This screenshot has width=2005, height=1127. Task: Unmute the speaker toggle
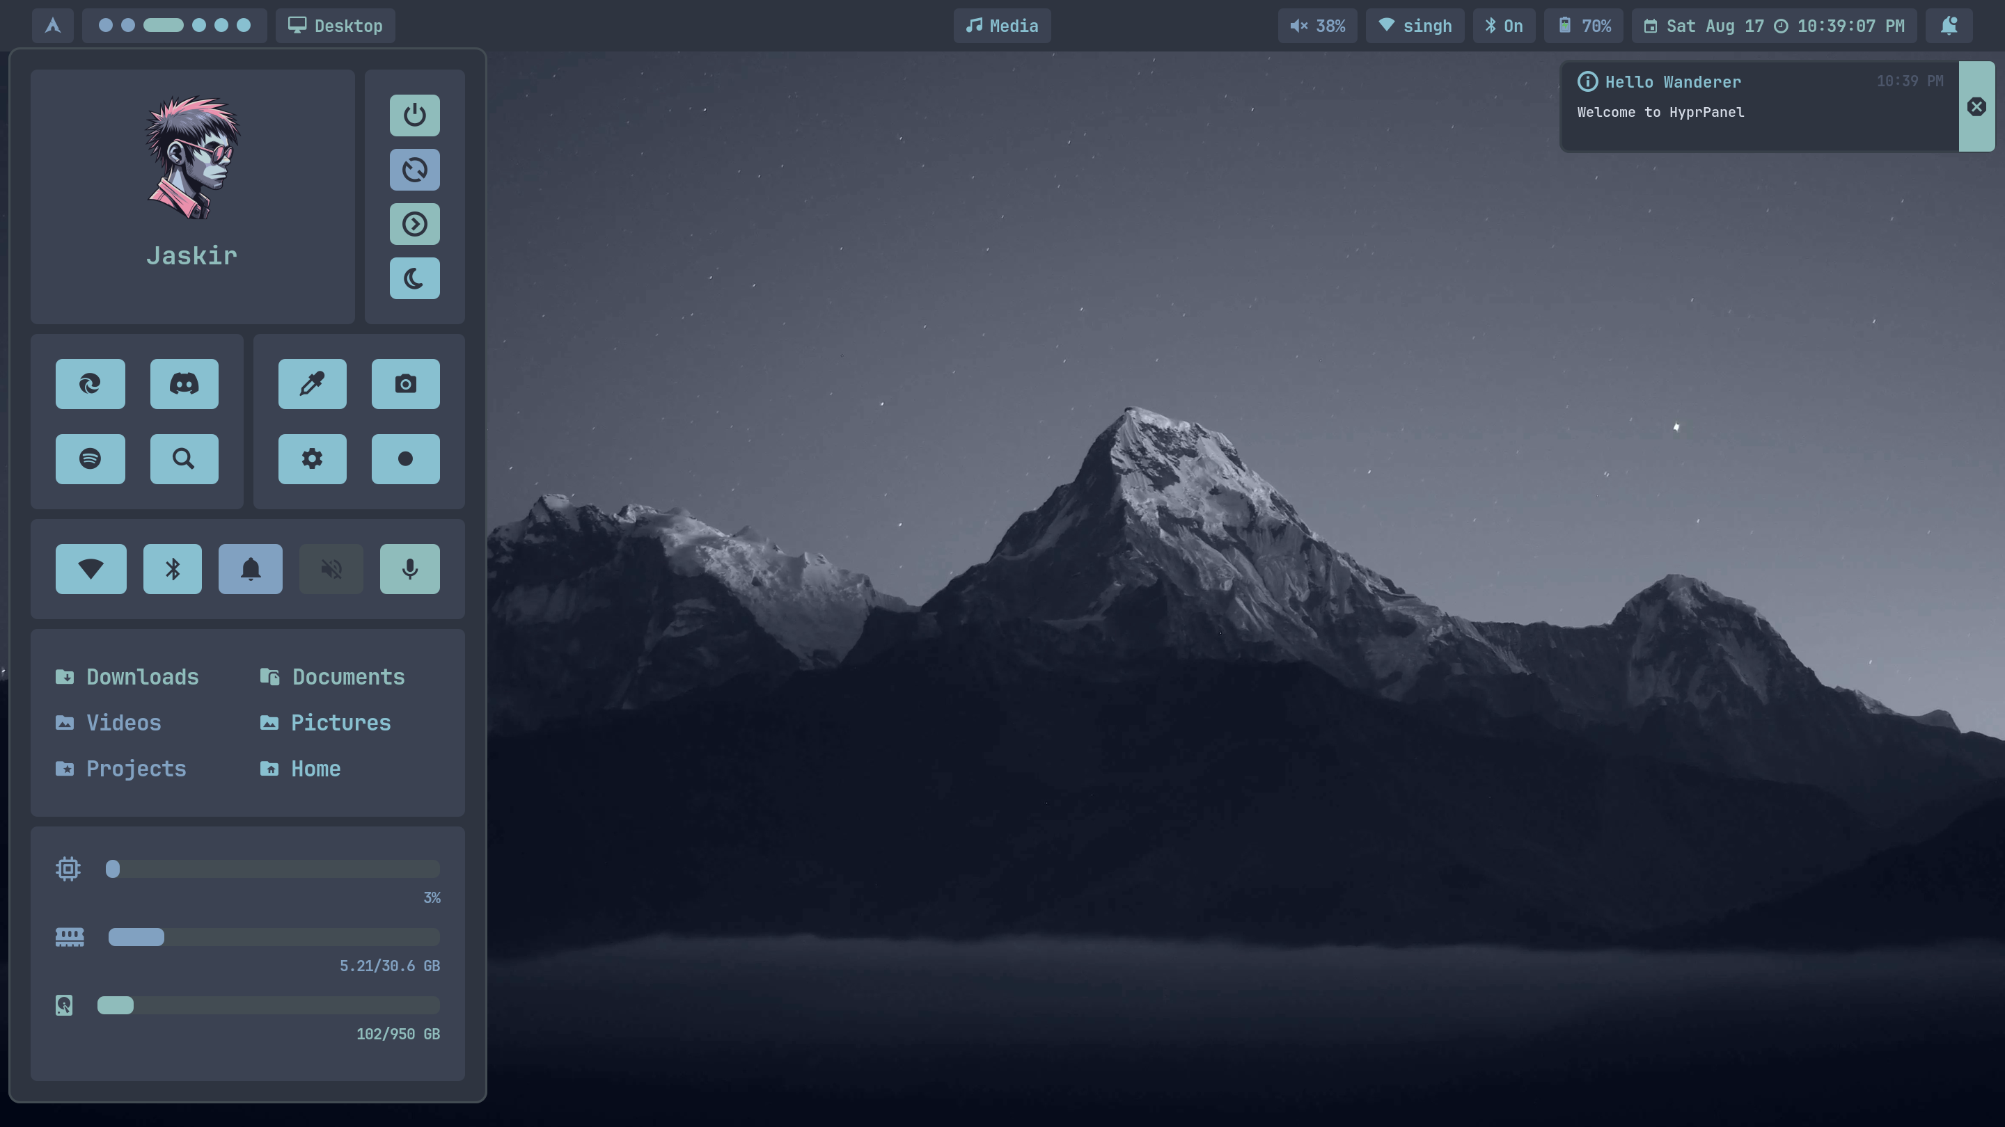tap(331, 569)
